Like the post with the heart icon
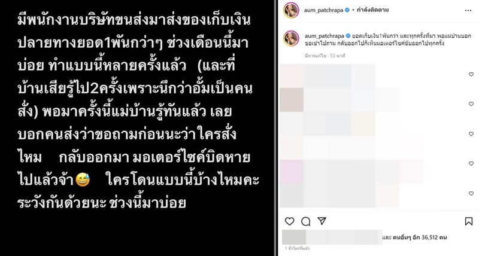 [289, 221]
